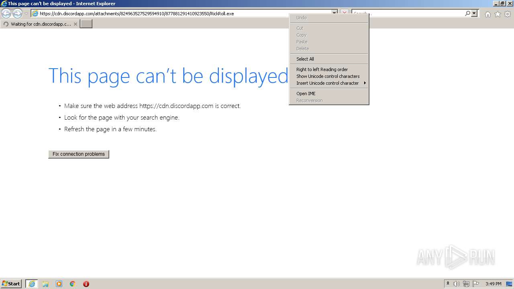Open the volume speaker tray icon
Screen dimensions: 514x289
(457, 284)
